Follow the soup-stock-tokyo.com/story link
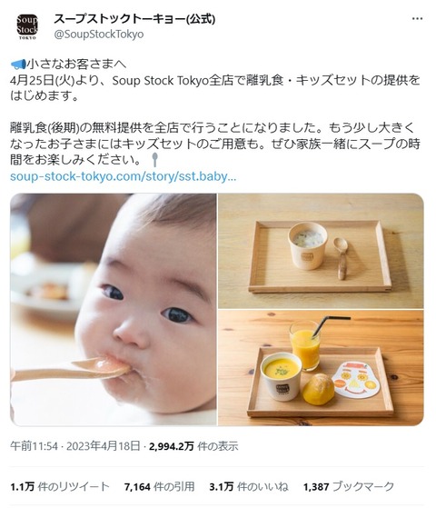Screen dimensions: 436x508 pyautogui.click(x=124, y=176)
